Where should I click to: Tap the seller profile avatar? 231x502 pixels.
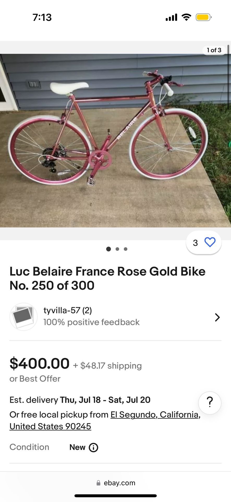click(23, 317)
